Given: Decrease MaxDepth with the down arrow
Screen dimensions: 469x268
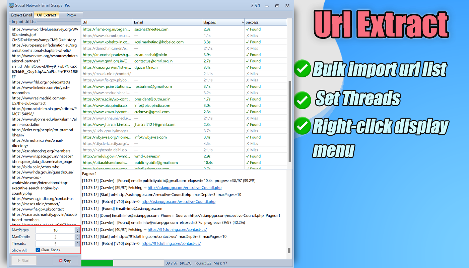Looking at the screenshot, I should tap(77, 238).
